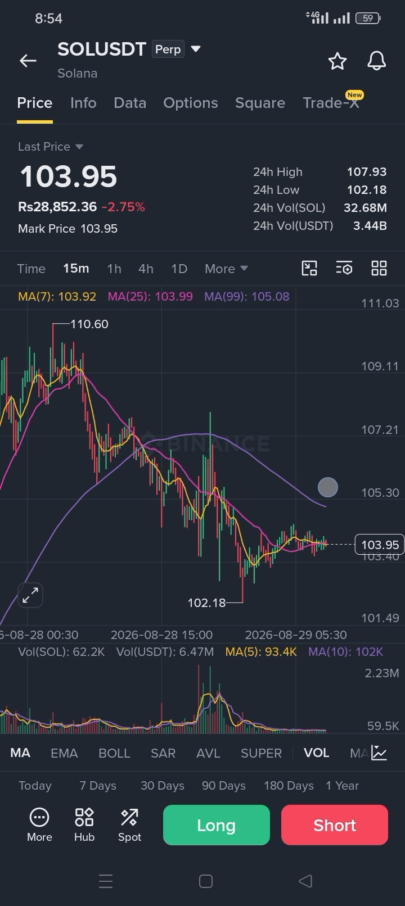405x906 pixels.
Task: Show the Today performance range
Action: click(35, 786)
